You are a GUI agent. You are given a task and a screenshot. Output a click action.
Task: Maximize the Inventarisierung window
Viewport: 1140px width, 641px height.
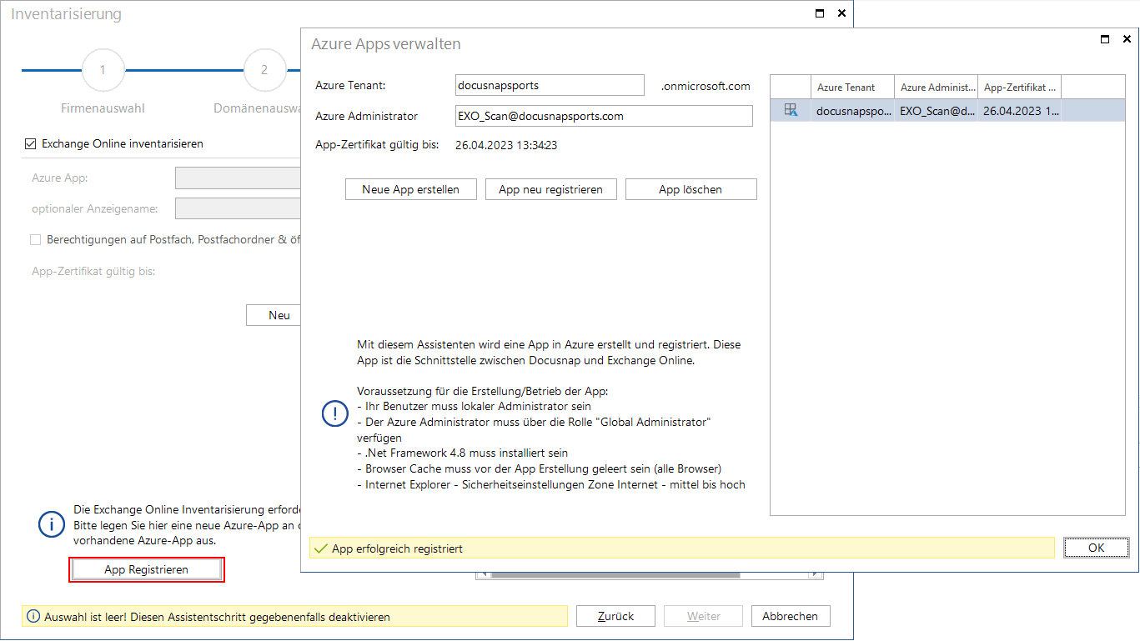pyautogui.click(x=820, y=13)
